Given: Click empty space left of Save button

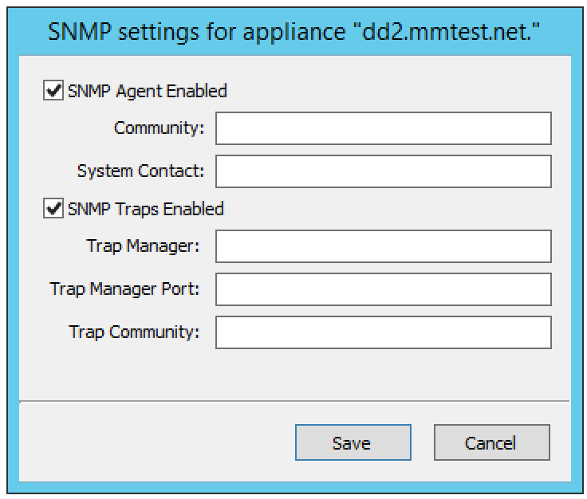Looking at the screenshot, I should (160, 442).
